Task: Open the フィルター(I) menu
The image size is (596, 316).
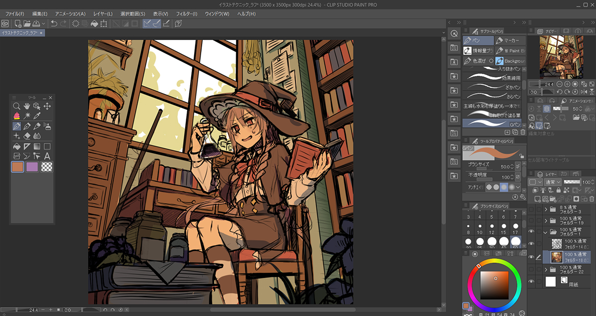Action: point(187,13)
